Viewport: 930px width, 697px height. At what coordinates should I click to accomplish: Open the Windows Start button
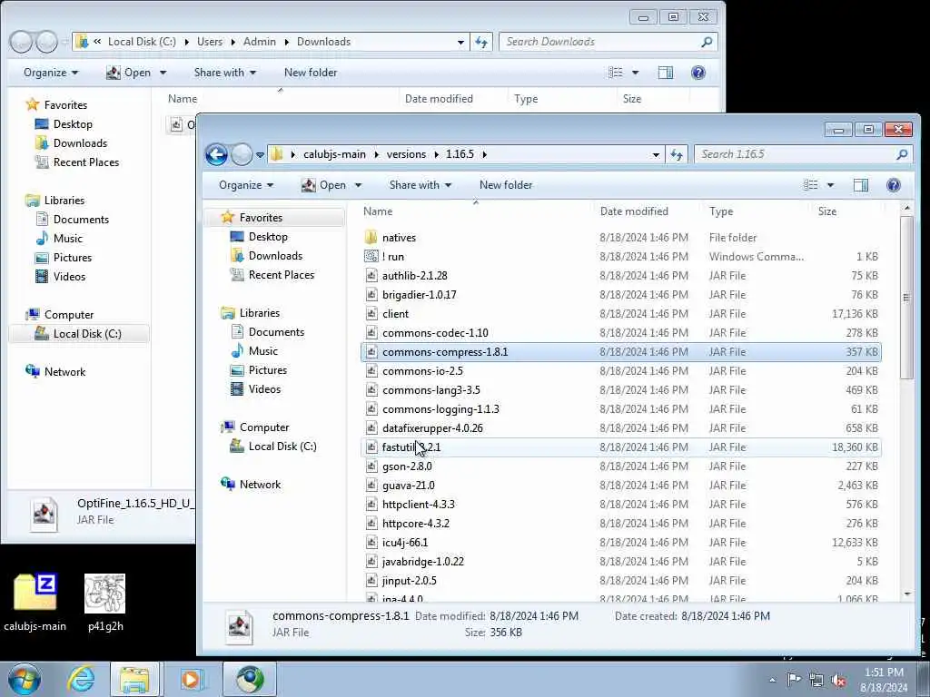pos(25,679)
